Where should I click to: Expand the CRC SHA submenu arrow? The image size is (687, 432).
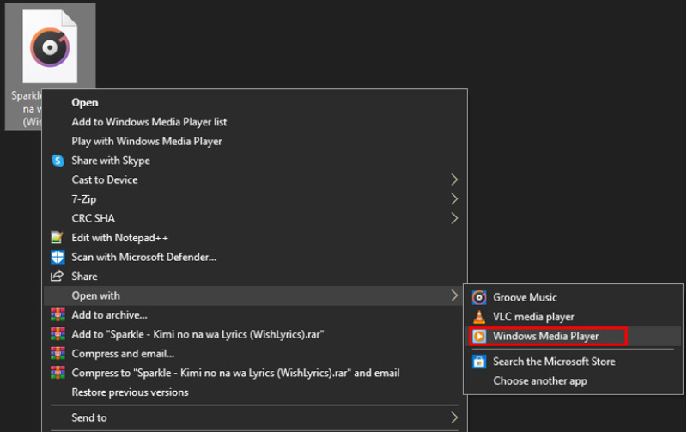[454, 218]
